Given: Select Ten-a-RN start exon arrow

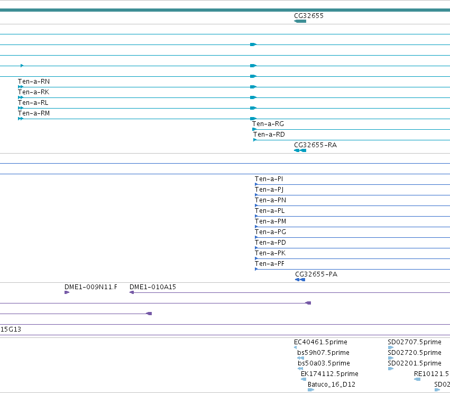Looking at the screenshot, I should pyautogui.click(x=21, y=87).
